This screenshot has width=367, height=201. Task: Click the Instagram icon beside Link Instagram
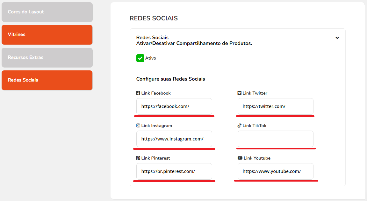[x=138, y=126]
